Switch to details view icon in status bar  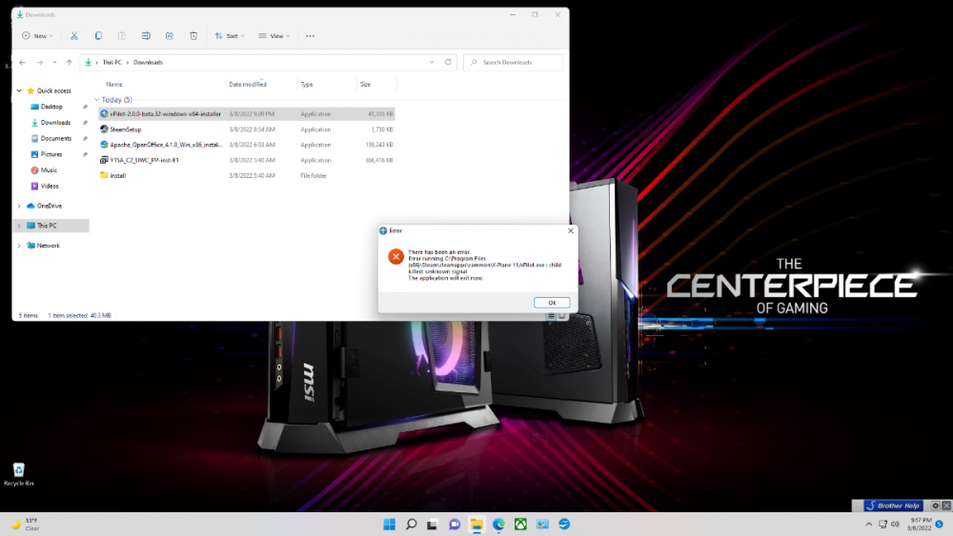coord(551,316)
